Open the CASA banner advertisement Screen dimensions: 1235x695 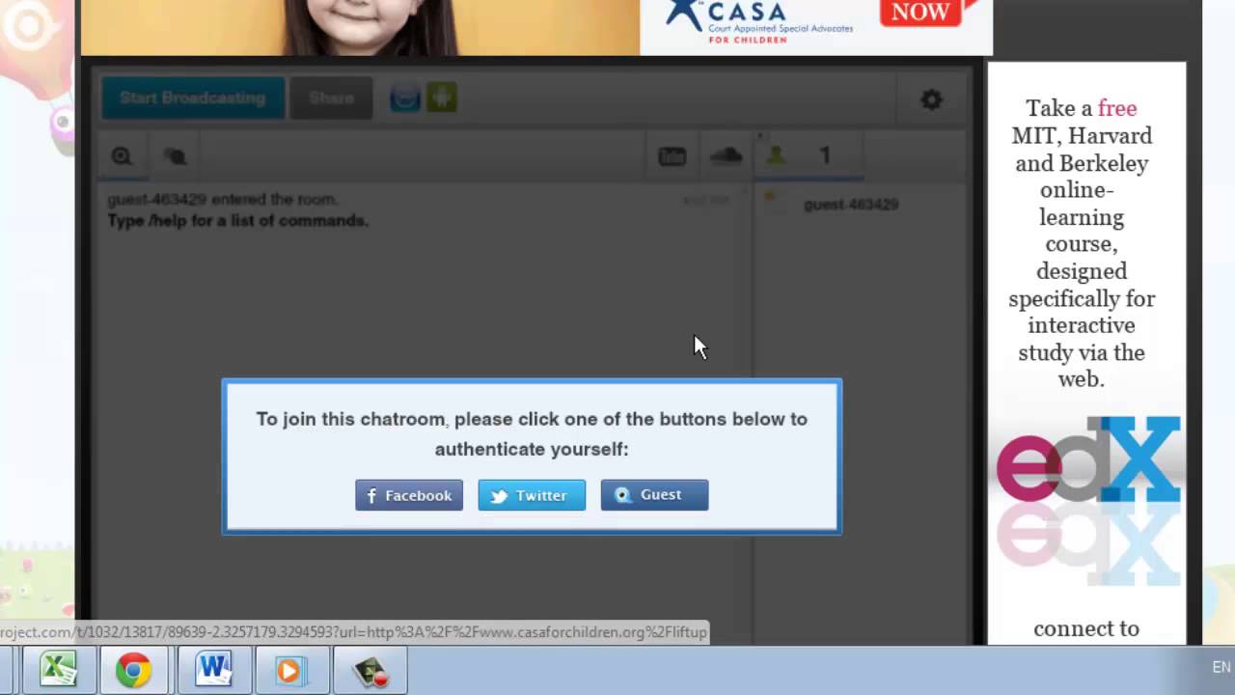click(536, 27)
